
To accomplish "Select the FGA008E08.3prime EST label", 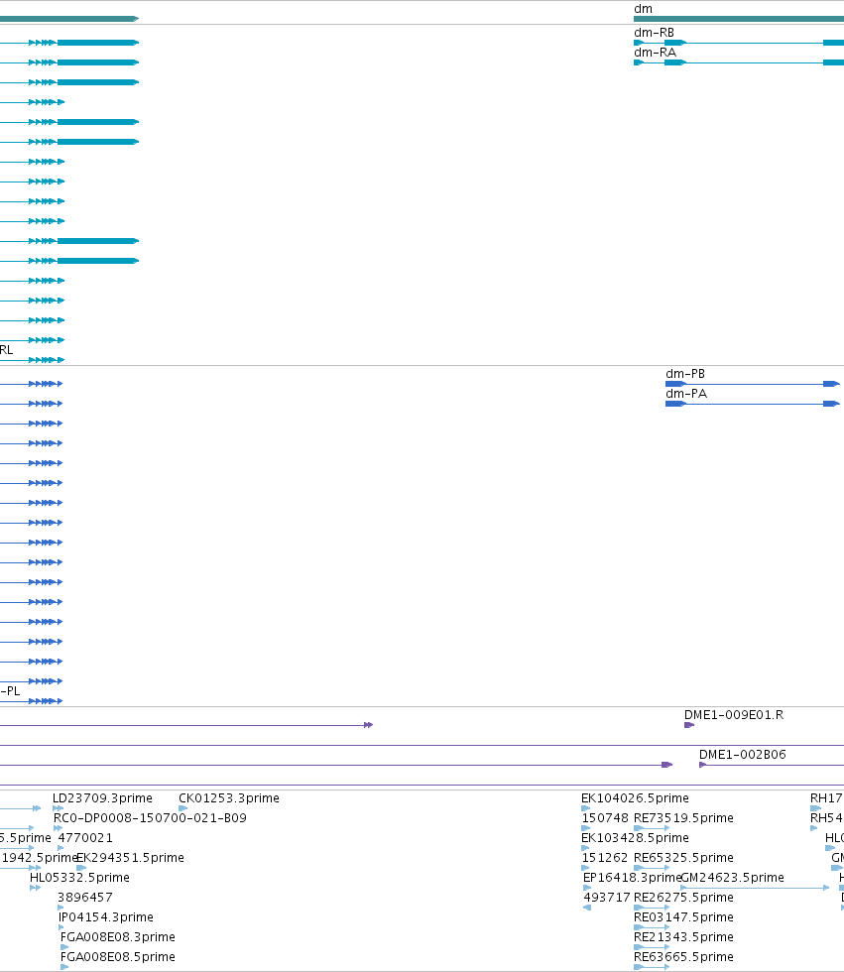I will tap(118, 937).
